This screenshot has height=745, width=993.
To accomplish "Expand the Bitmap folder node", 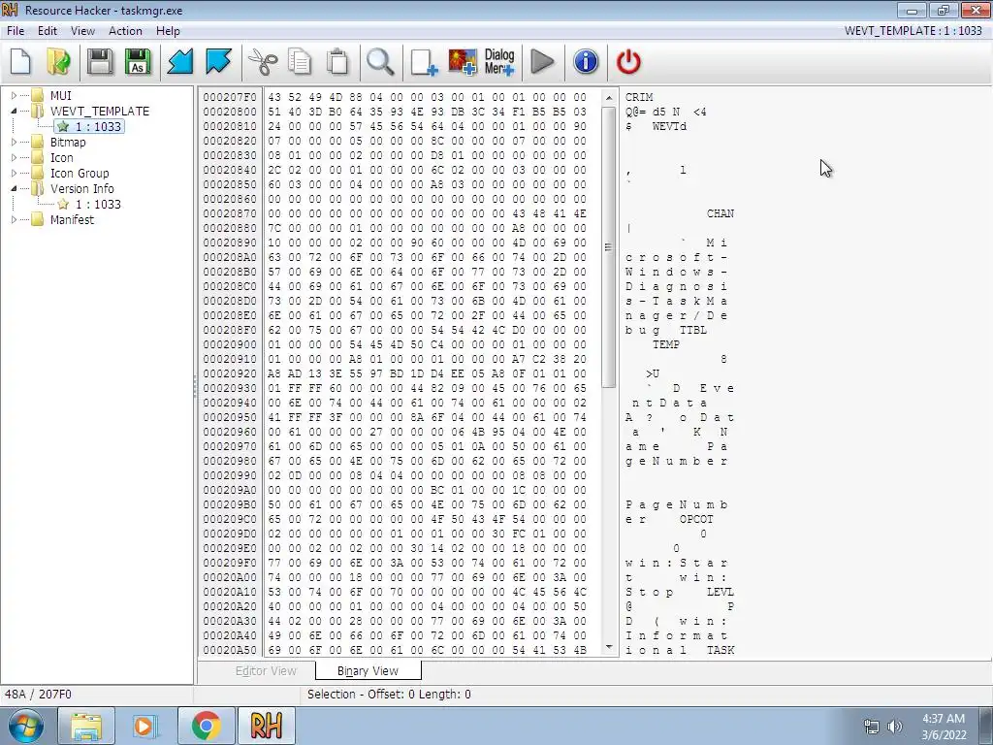I will coord(14,142).
